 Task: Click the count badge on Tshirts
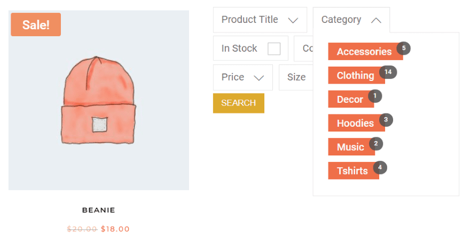(380, 167)
